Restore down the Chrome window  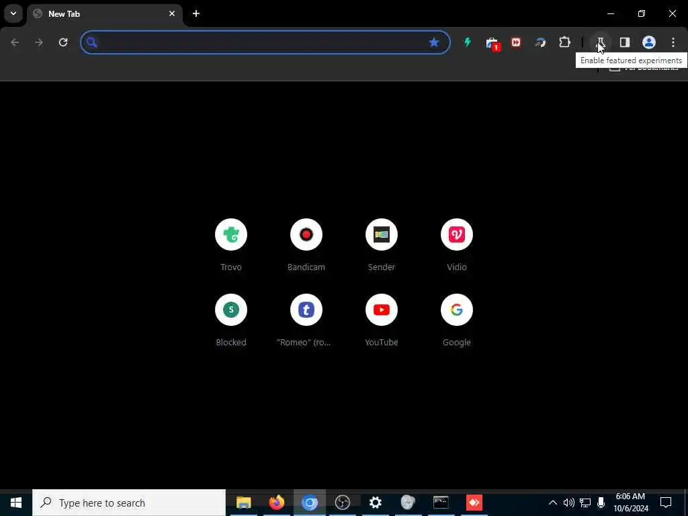pos(642,13)
